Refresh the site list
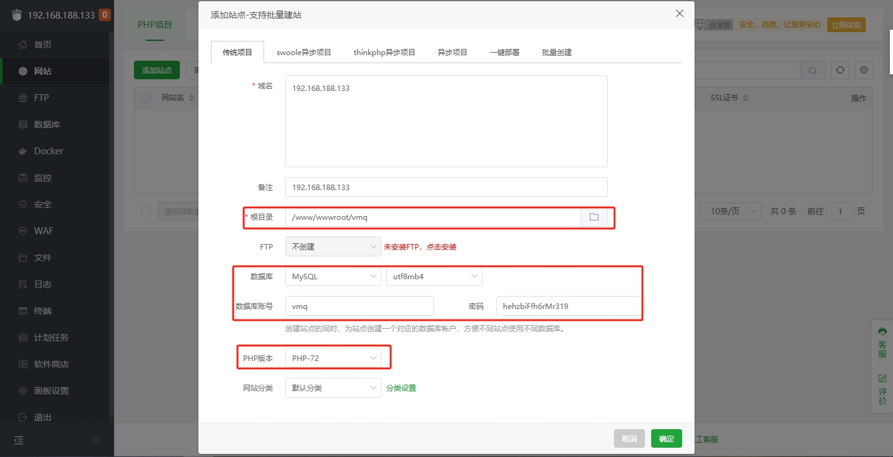The width and height of the screenshot is (893, 457). [840, 70]
